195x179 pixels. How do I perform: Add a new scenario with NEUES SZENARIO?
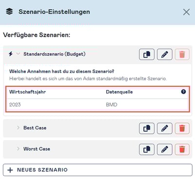click(97, 170)
